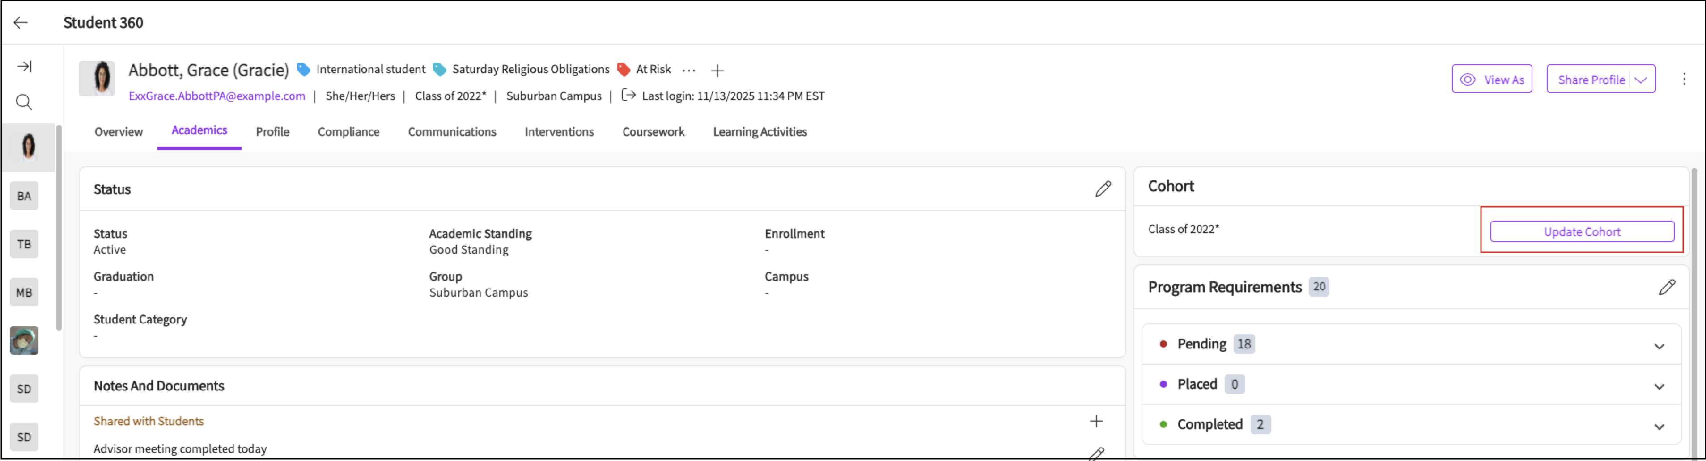Edit Program Requirements using the pencil icon
Image resolution: width=1706 pixels, height=461 pixels.
click(1667, 287)
